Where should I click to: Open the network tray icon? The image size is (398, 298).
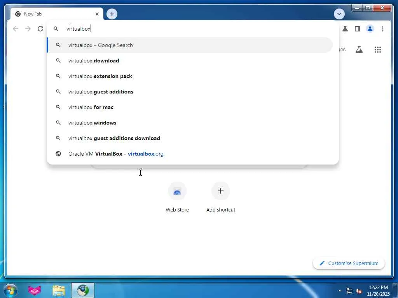(x=349, y=291)
